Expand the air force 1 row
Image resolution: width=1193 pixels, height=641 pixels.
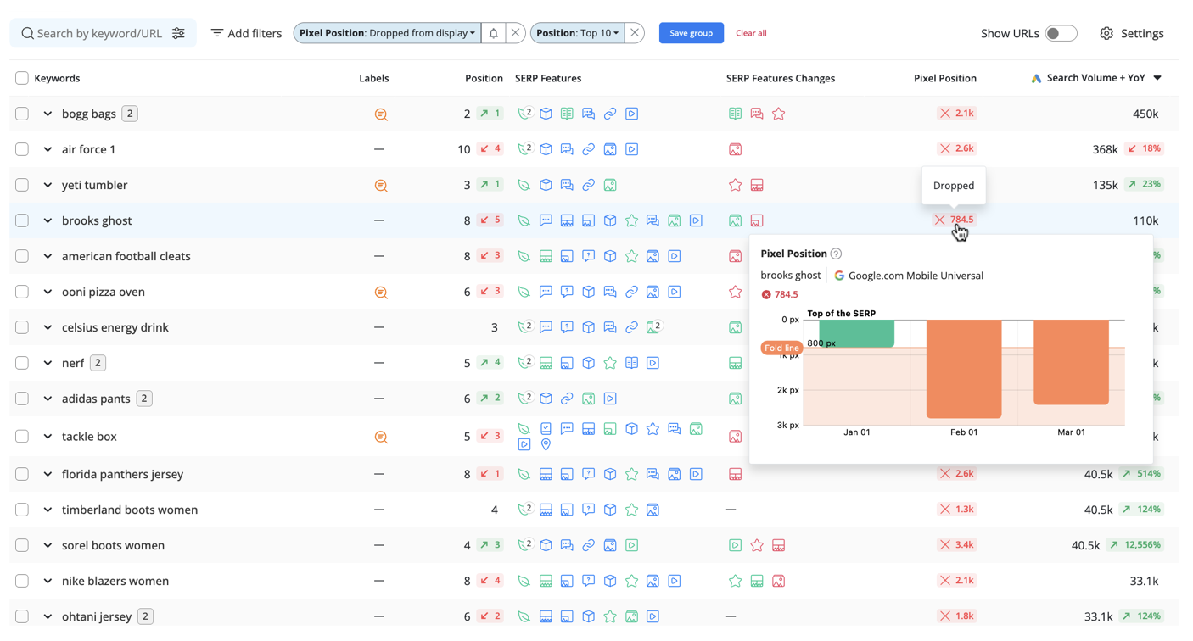click(x=48, y=149)
